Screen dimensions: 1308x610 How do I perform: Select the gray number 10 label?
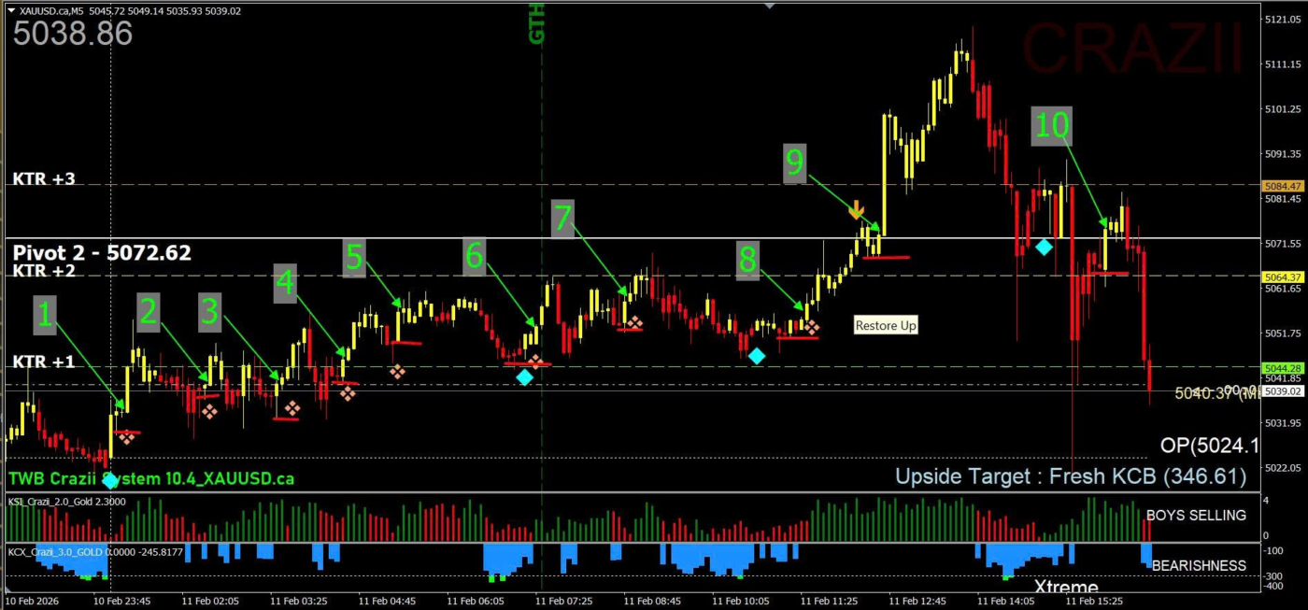1051,125
